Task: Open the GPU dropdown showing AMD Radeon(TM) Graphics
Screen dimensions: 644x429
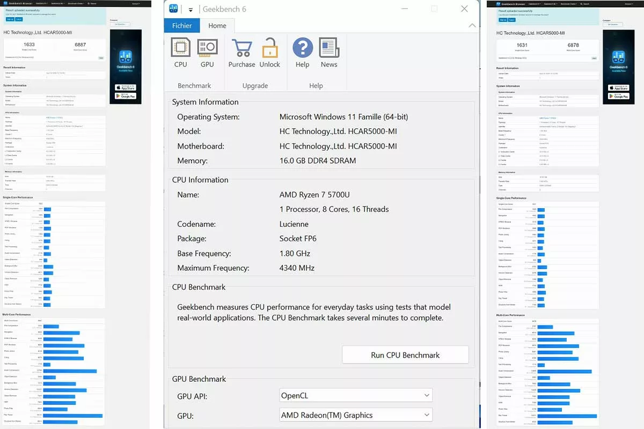Action: coord(356,415)
